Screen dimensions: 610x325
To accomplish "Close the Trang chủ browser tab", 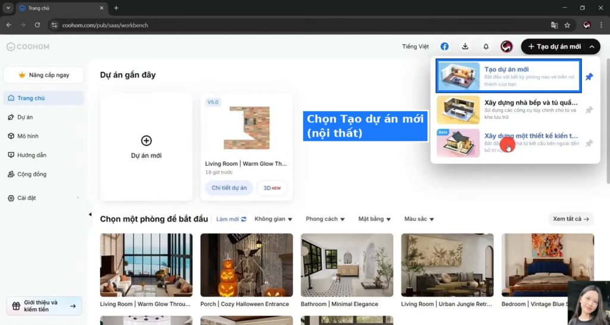I will 101,8.
